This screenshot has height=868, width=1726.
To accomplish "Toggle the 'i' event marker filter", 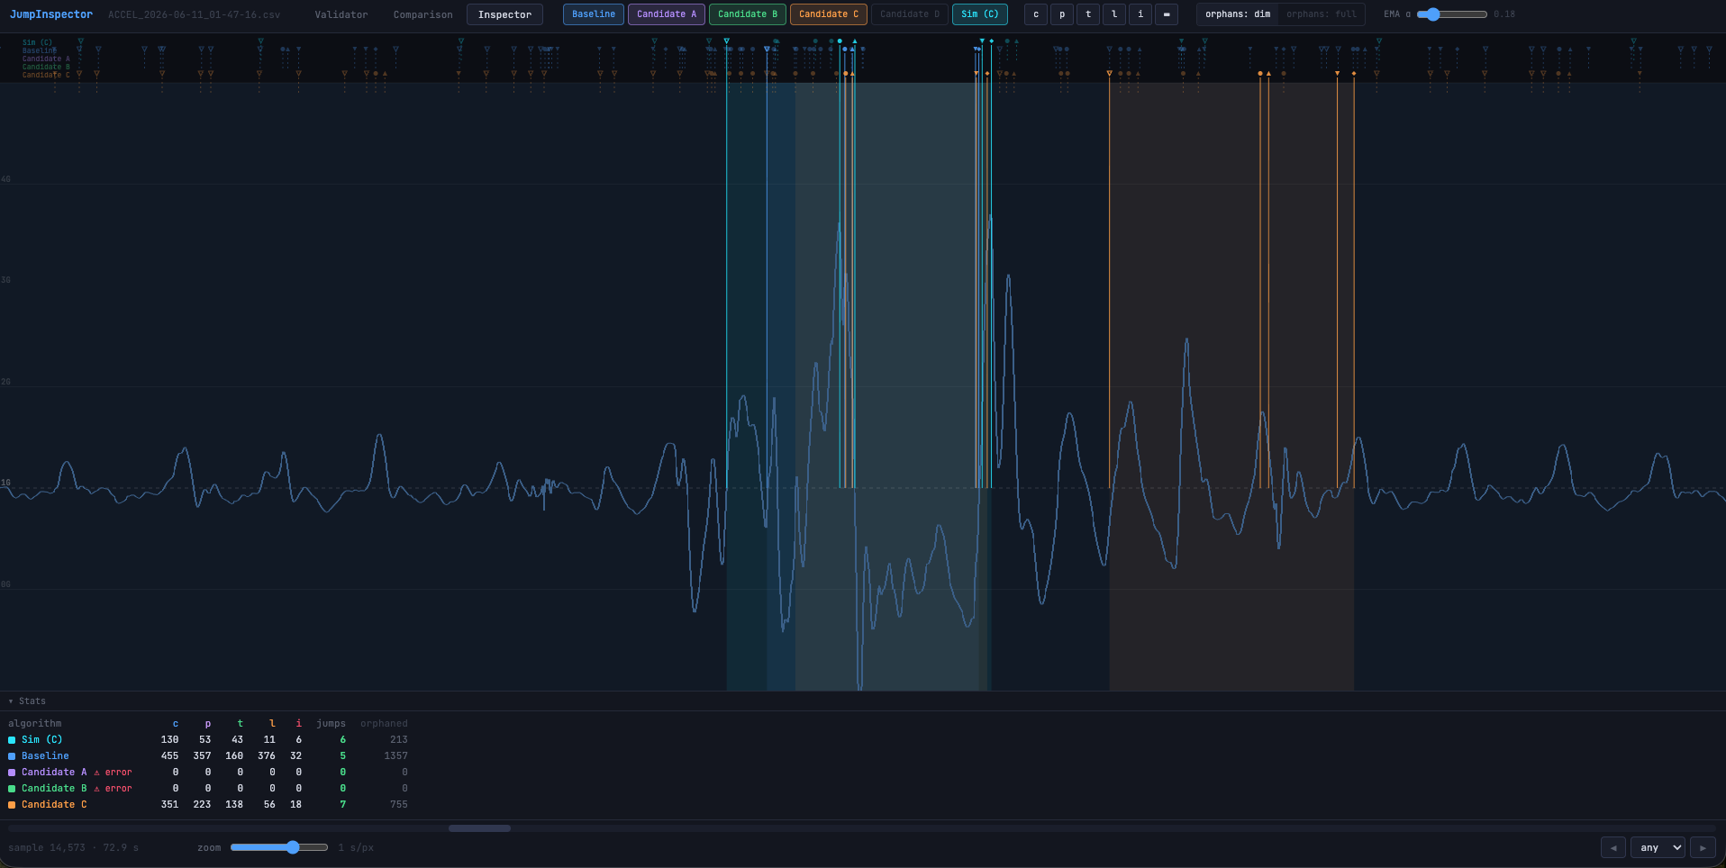I will click(x=1140, y=14).
